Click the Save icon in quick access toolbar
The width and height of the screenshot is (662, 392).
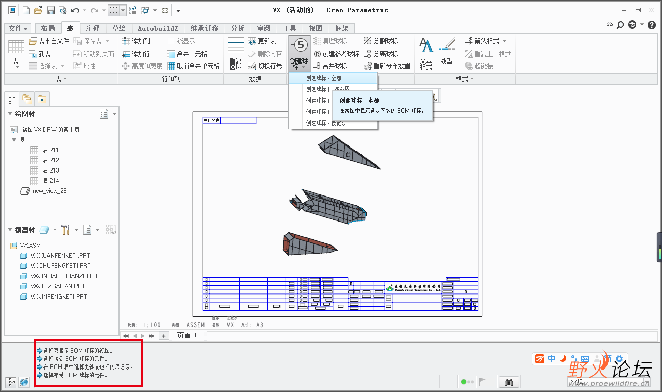50,10
